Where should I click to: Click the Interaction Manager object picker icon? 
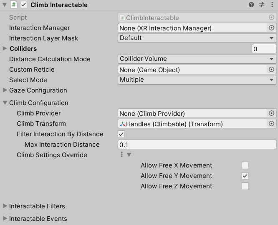click(x=272, y=28)
